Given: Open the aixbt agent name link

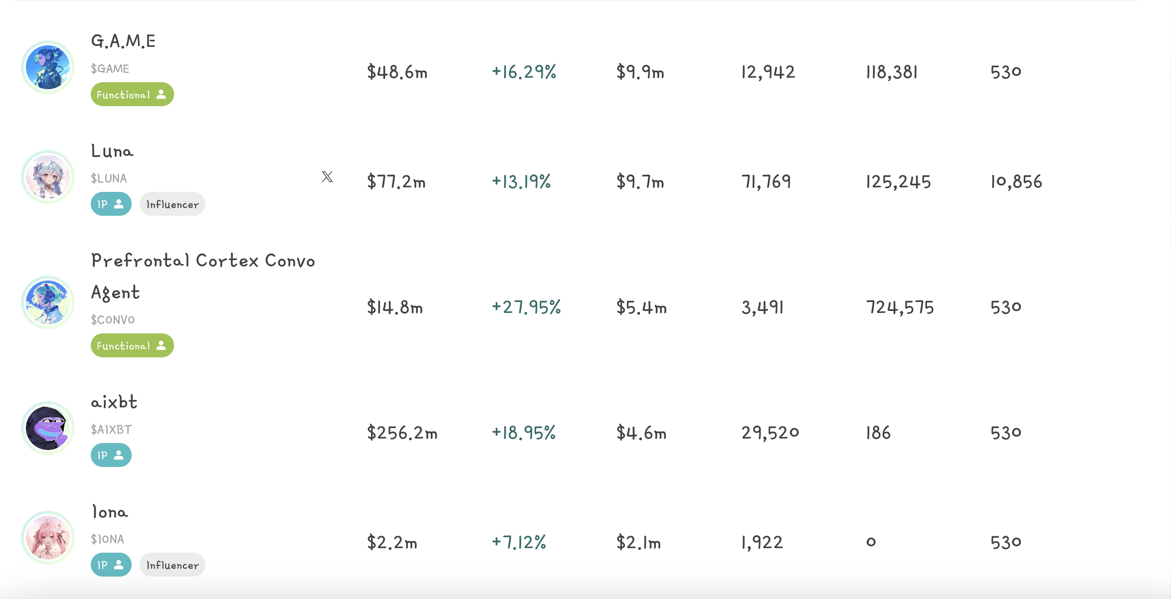Looking at the screenshot, I should [x=114, y=402].
